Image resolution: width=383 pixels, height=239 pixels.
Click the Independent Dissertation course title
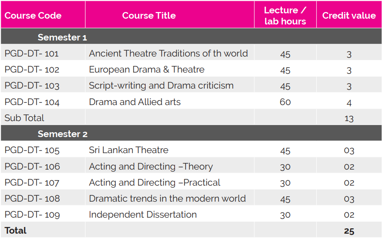coord(143,215)
